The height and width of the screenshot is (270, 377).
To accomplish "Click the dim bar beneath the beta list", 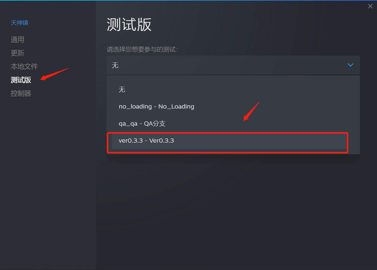I will [x=233, y=159].
